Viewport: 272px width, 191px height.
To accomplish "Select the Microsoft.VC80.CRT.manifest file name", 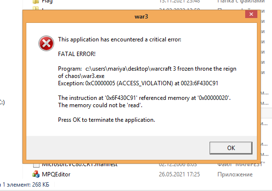I will (x=80, y=165).
